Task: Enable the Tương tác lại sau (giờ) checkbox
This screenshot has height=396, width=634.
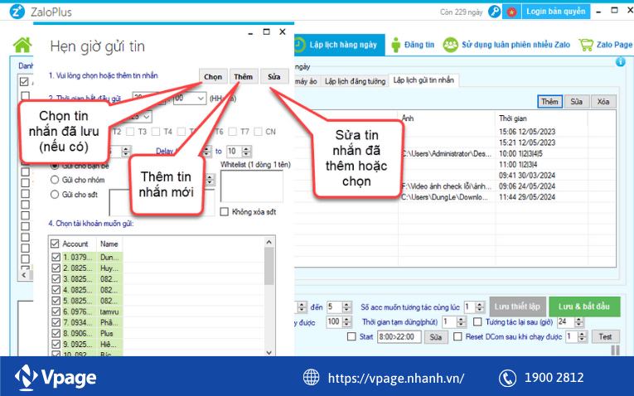Action: [x=477, y=321]
